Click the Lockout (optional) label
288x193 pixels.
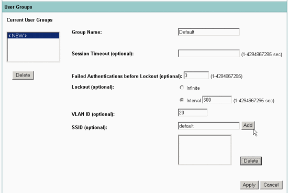[93, 87]
